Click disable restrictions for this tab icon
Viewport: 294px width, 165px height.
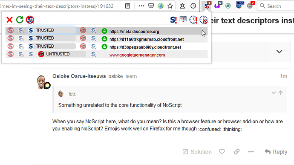coord(183,20)
